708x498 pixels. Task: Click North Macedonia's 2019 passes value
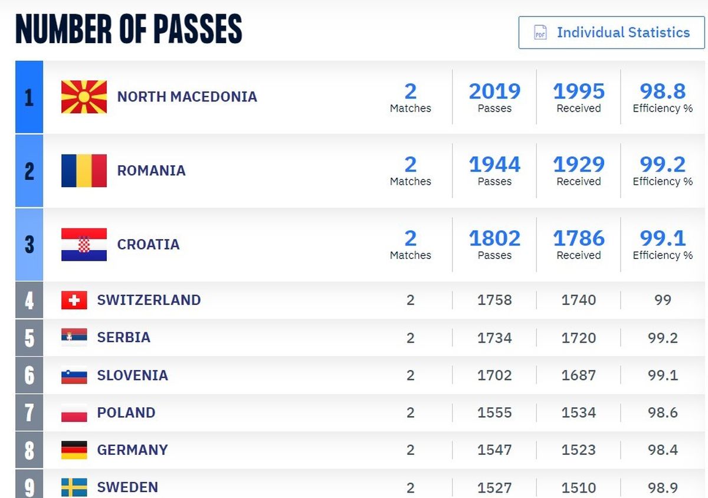pyautogui.click(x=494, y=91)
